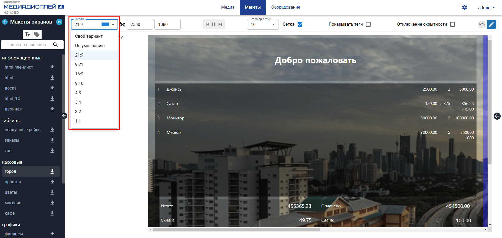Open the text style Tт tool
The height and width of the screenshot is (238, 502).
[x=27, y=35]
